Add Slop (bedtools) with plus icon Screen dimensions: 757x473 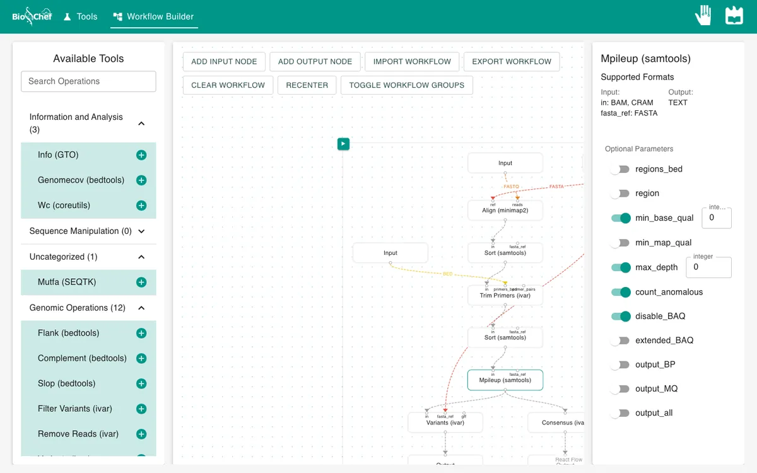click(x=141, y=383)
